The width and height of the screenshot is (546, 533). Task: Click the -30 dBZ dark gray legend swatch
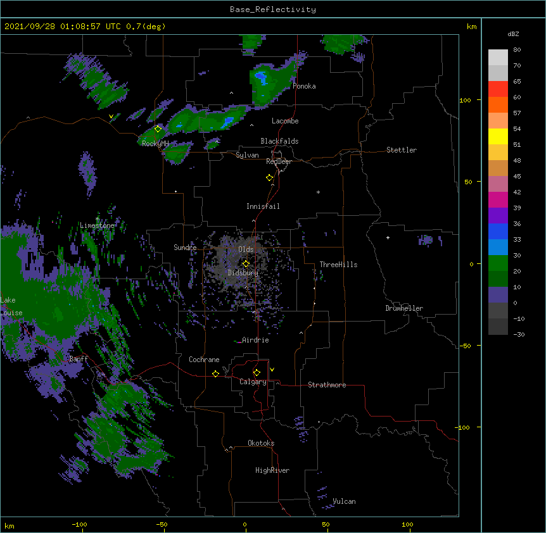coord(498,327)
